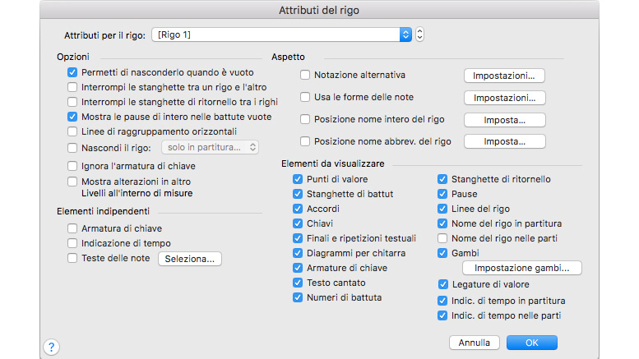This screenshot has height=359, width=639.
Task: Enable 'Linee di raggruppamento orizzontali' checkbox
Action: coord(73,131)
